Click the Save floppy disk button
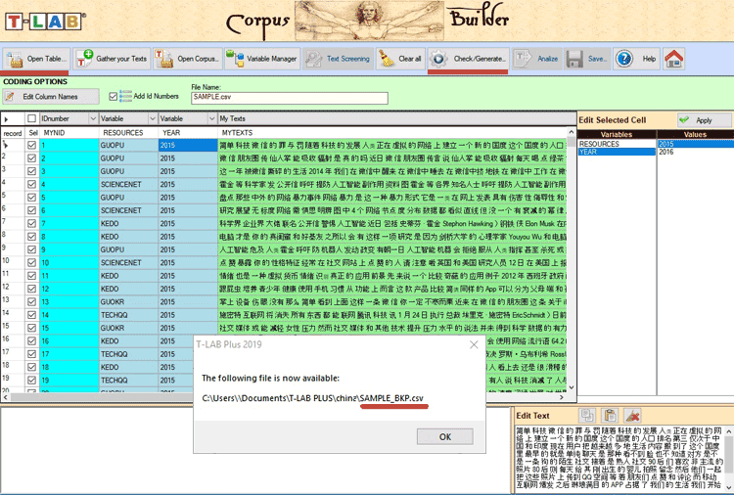The height and width of the screenshot is (495, 734). point(587,59)
